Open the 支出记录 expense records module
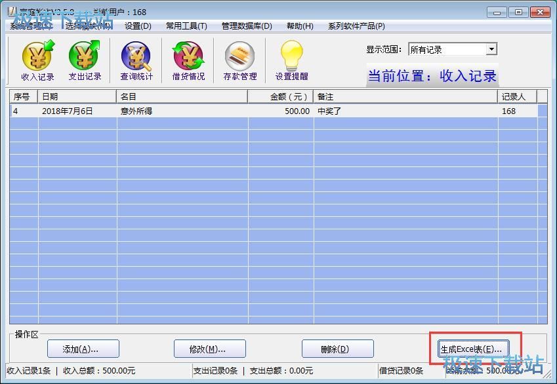 tap(85, 61)
